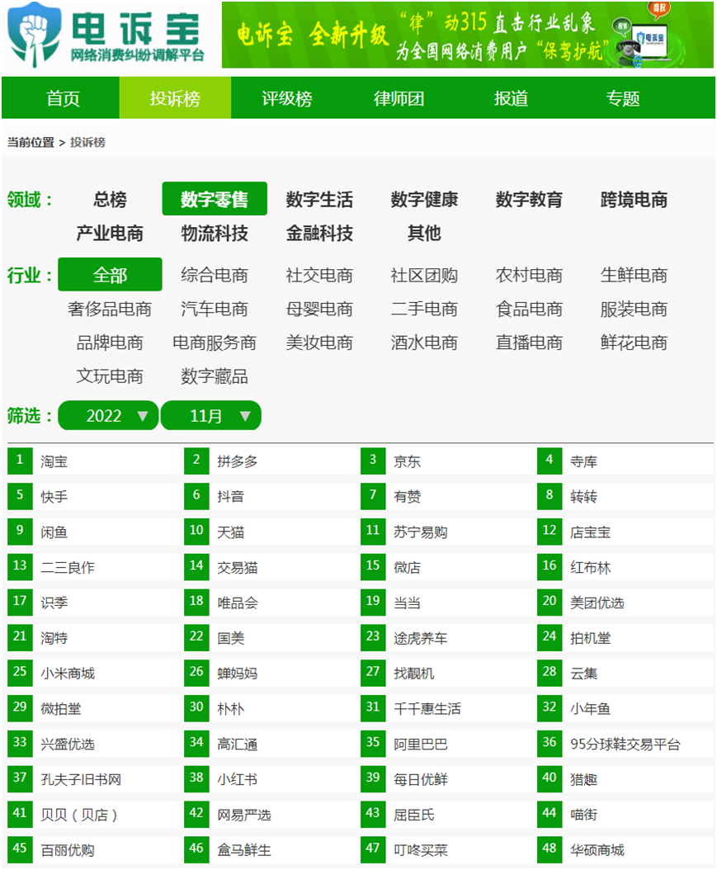Open rank 46 entry 盒马鲜生
This screenshot has width=717, height=870.
pos(244,850)
